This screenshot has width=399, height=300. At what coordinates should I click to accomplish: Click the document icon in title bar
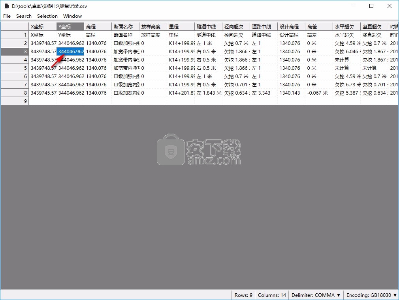pos(7,6)
